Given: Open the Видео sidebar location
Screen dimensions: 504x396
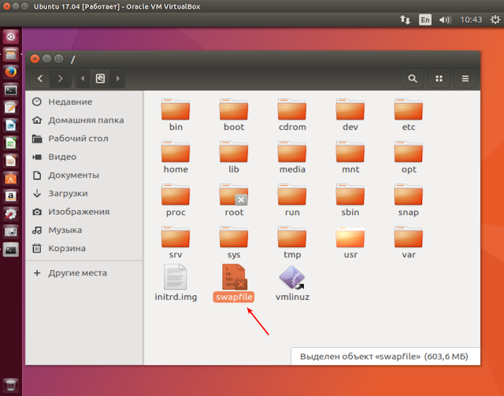Looking at the screenshot, I should pos(84,157).
